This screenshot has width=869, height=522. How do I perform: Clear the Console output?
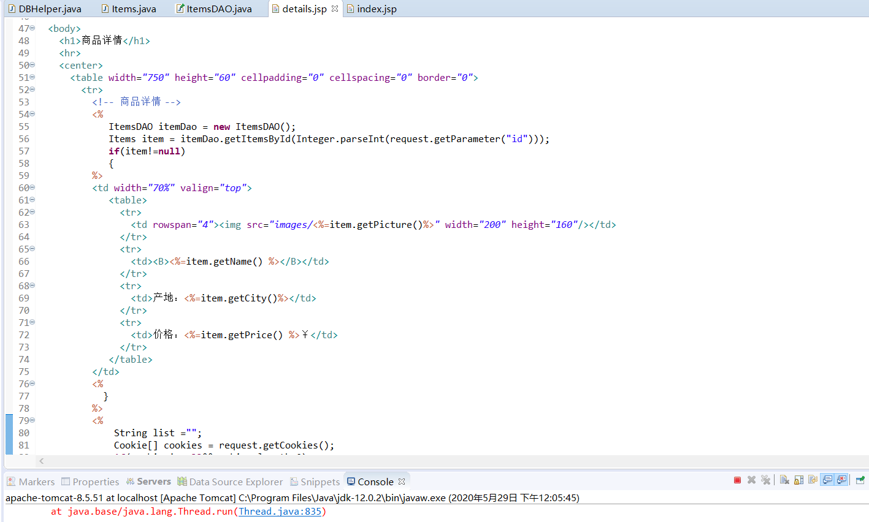[784, 480]
